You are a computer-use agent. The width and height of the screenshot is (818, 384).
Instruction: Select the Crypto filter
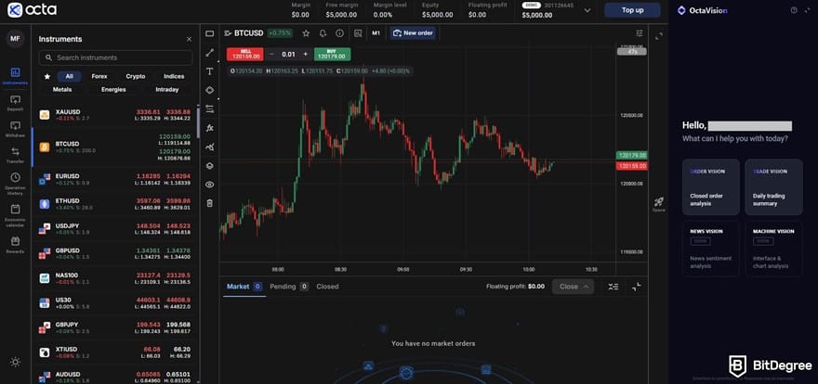pos(136,76)
